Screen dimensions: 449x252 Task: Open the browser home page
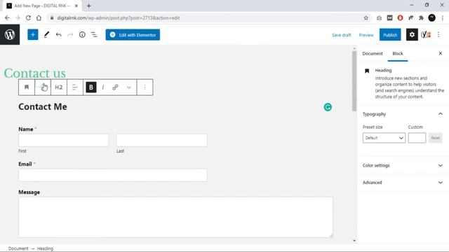point(39,18)
